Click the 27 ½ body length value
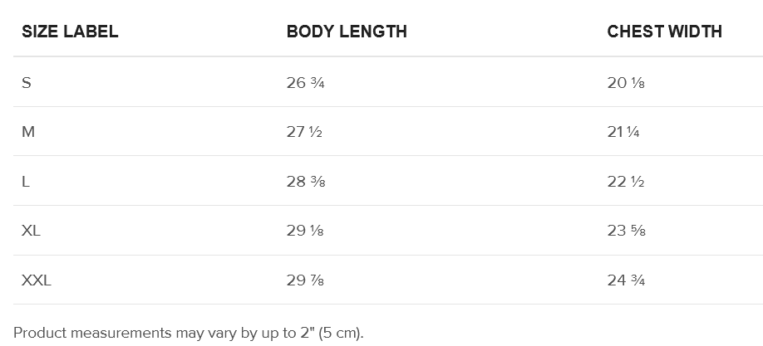The height and width of the screenshot is (346, 763). coord(304,132)
